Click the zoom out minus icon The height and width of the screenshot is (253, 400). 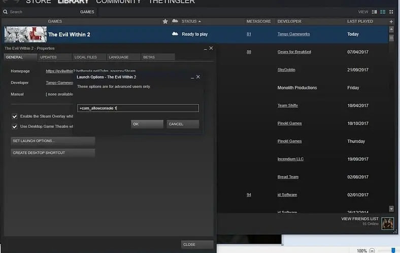[372, 250]
